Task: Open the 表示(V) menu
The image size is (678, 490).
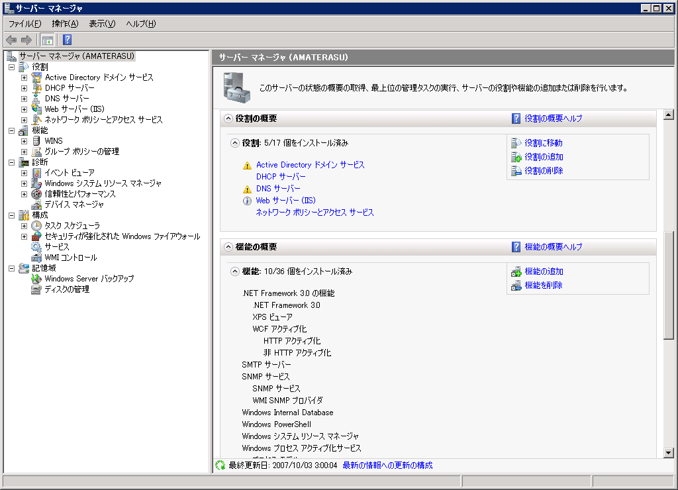Action: [102, 24]
